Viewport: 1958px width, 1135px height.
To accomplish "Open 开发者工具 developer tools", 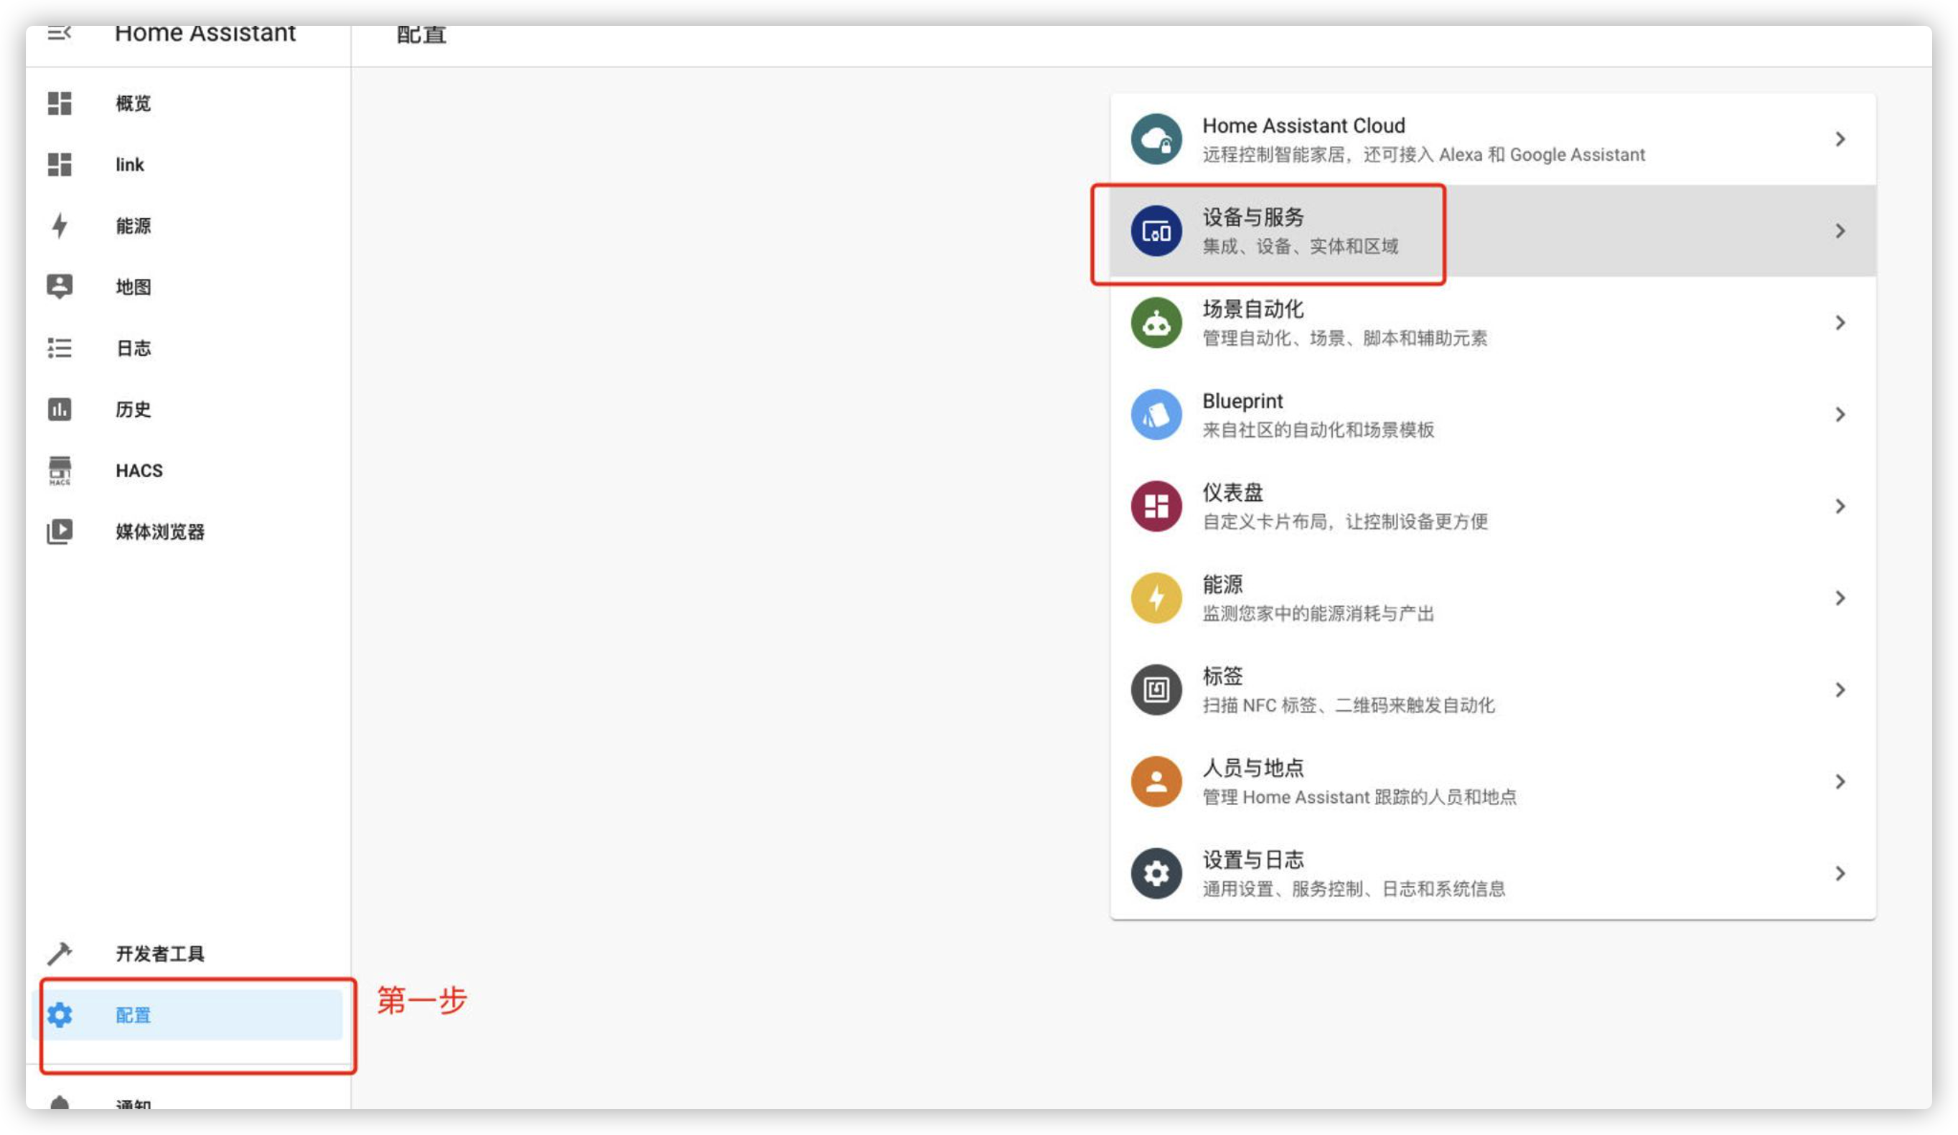I will tap(187, 953).
